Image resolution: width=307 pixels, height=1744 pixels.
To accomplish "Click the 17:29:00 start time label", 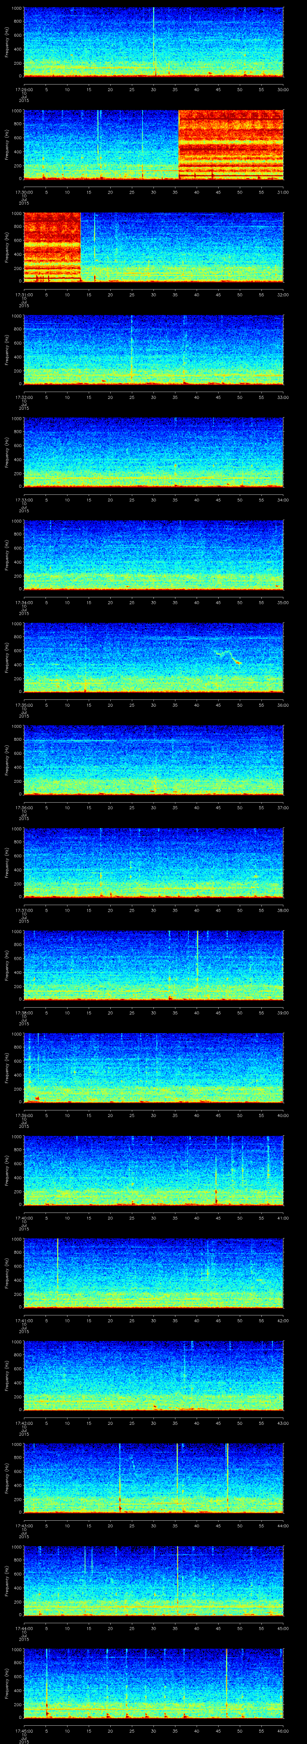I will point(24,89).
